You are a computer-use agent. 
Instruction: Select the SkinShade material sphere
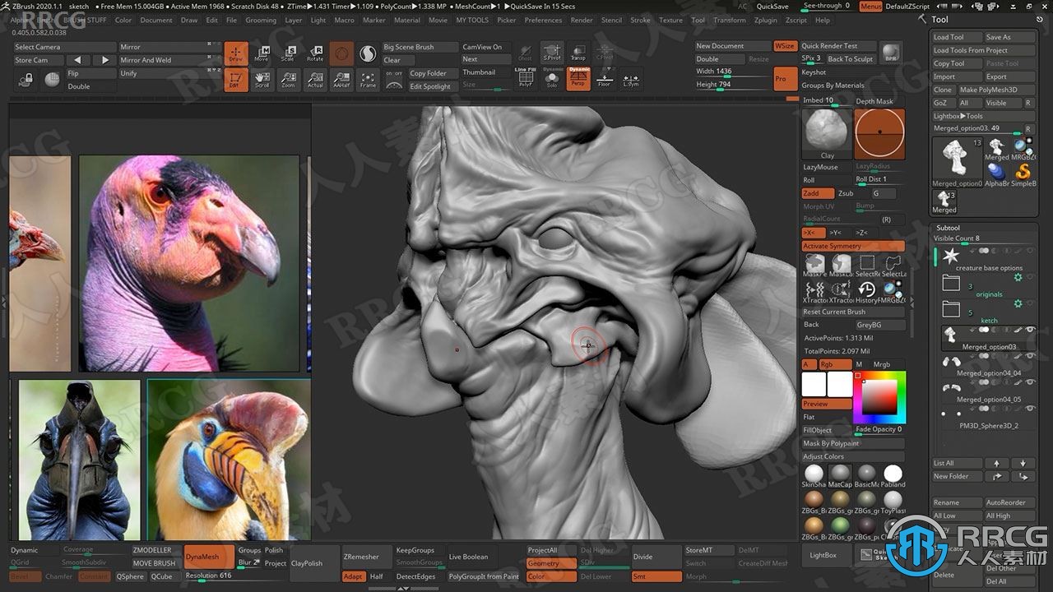[x=814, y=475]
